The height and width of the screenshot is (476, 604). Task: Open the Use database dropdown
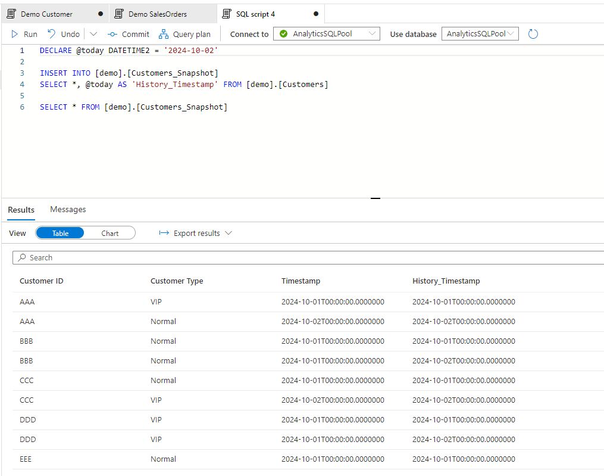480,33
